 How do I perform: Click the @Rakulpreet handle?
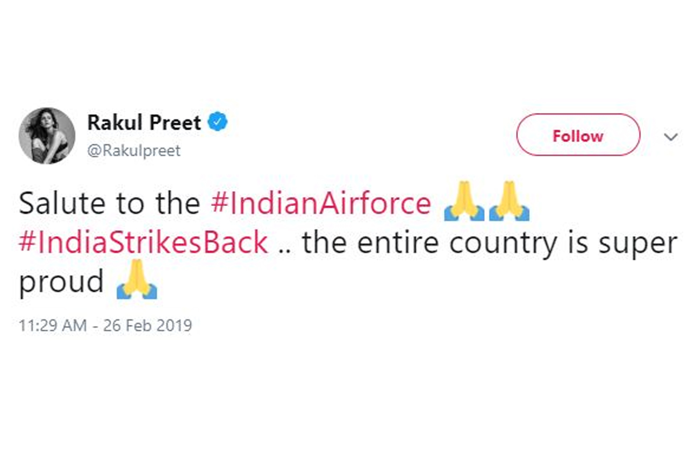[x=134, y=150]
